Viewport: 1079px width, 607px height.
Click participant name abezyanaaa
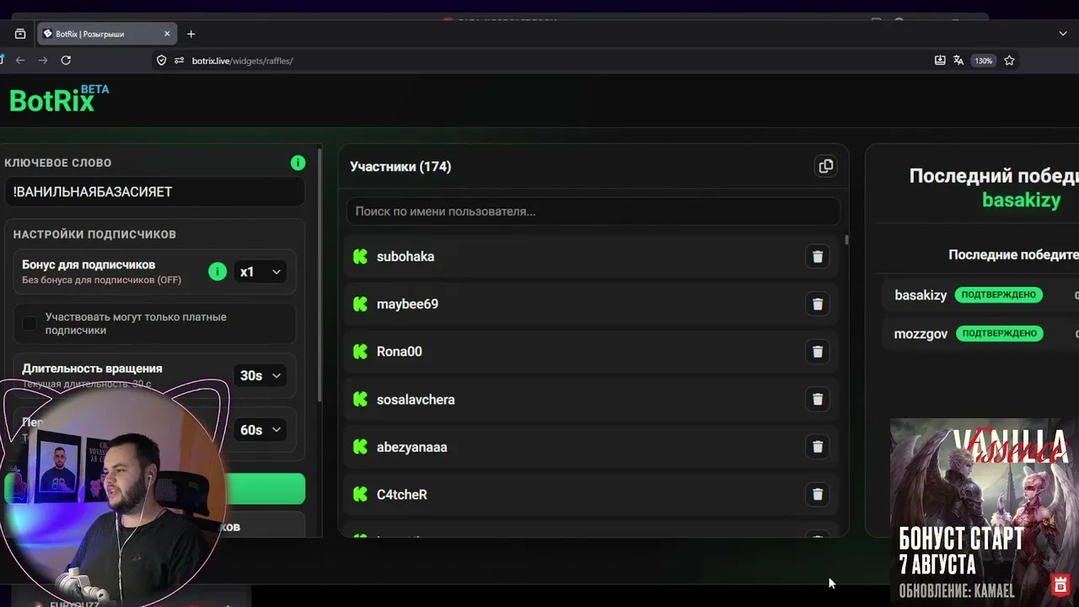(412, 447)
